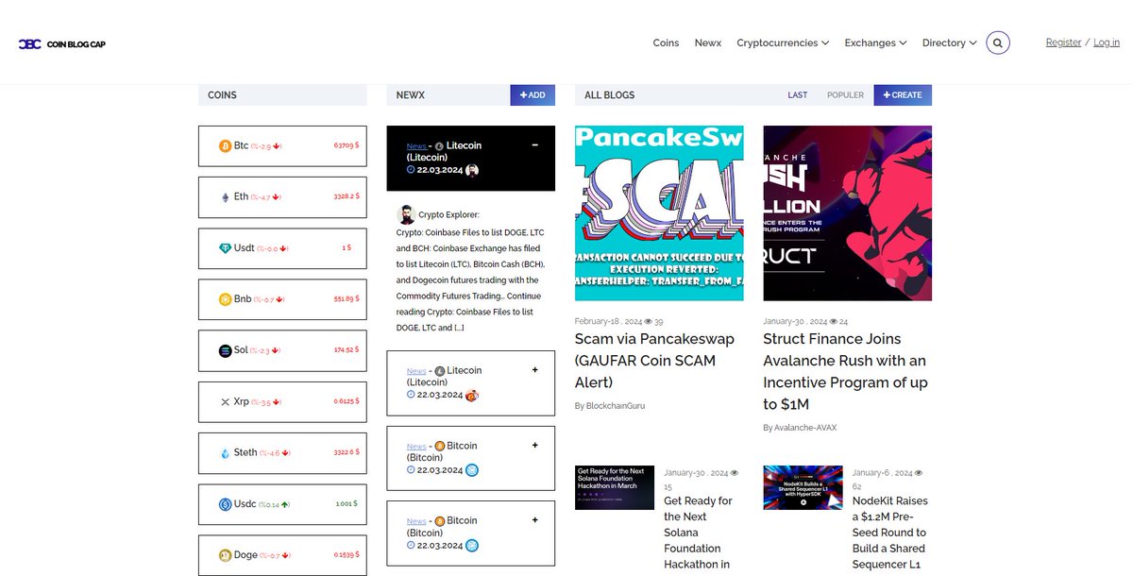Expand the first Bitcoin news card
Image resolution: width=1133 pixels, height=576 pixels.
pyautogui.click(x=535, y=445)
